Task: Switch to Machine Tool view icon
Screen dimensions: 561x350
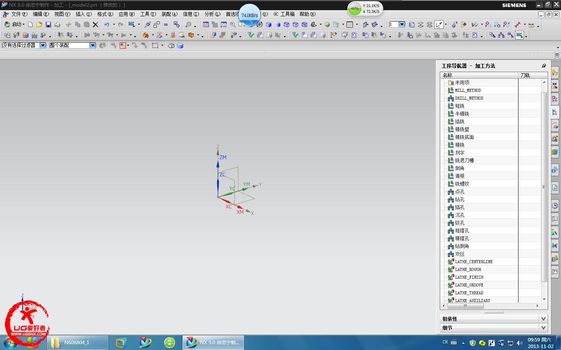Action: point(501,35)
